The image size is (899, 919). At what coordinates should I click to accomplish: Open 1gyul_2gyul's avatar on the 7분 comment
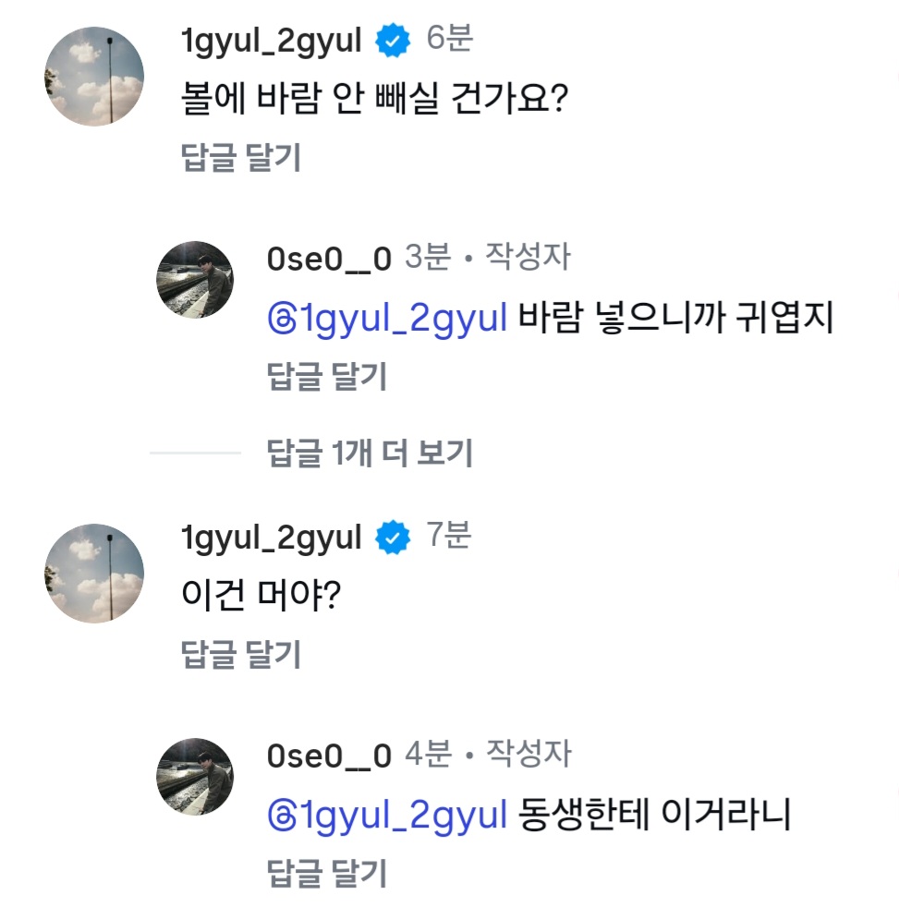point(94,573)
